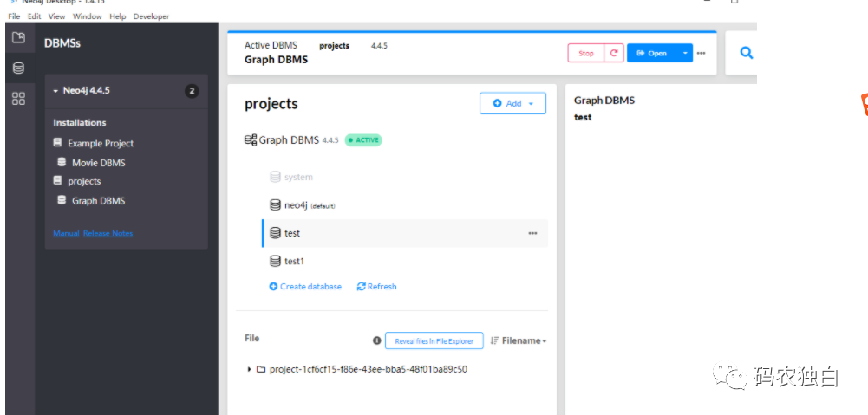868x415 pixels.
Task: Open the File menu
Action: (14, 16)
